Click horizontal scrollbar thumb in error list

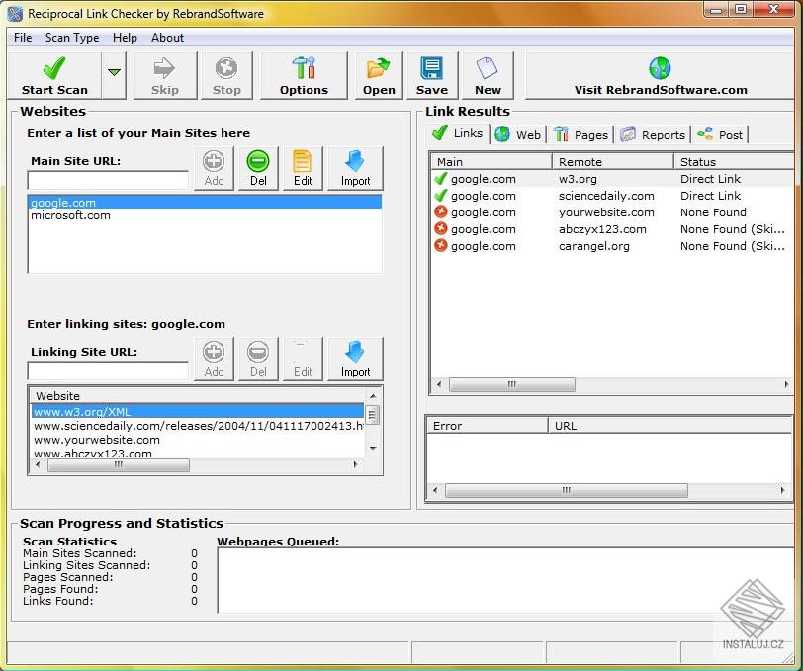(x=567, y=490)
